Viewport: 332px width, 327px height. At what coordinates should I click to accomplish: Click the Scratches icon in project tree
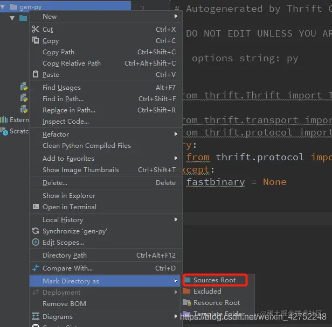click(x=4, y=131)
